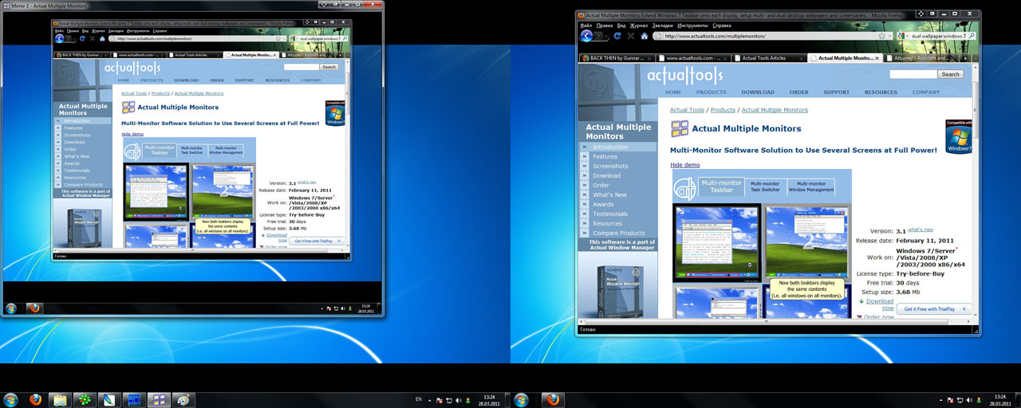Select Compare Products in right page sidebar
Screen dimensions: 1021x408
(x=619, y=233)
